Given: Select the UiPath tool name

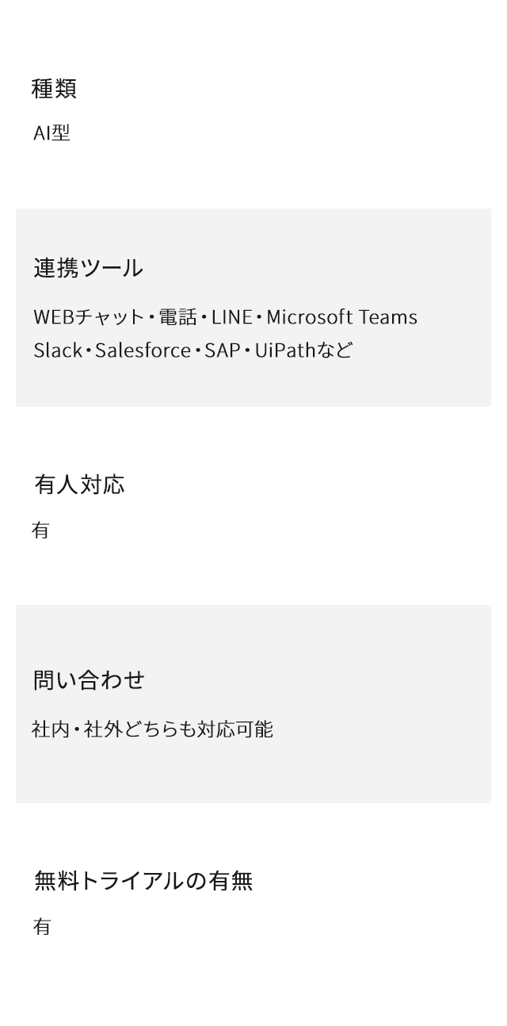Looking at the screenshot, I should [x=285, y=350].
